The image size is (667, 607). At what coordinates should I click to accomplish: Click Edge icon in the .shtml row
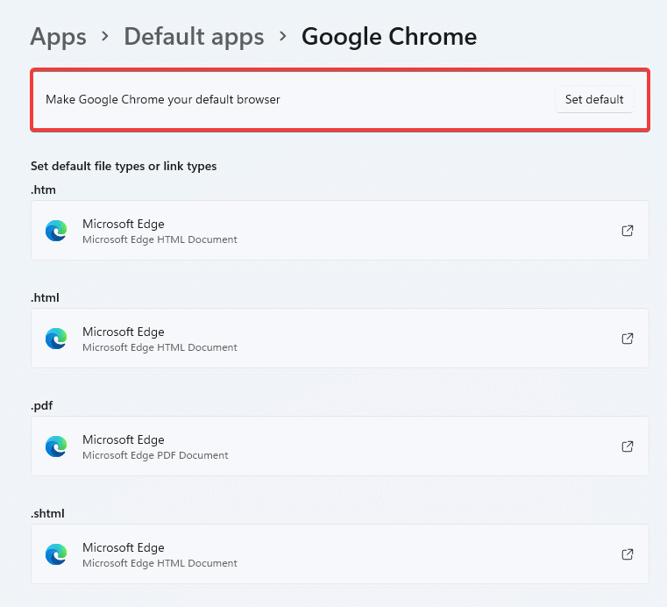pos(56,554)
